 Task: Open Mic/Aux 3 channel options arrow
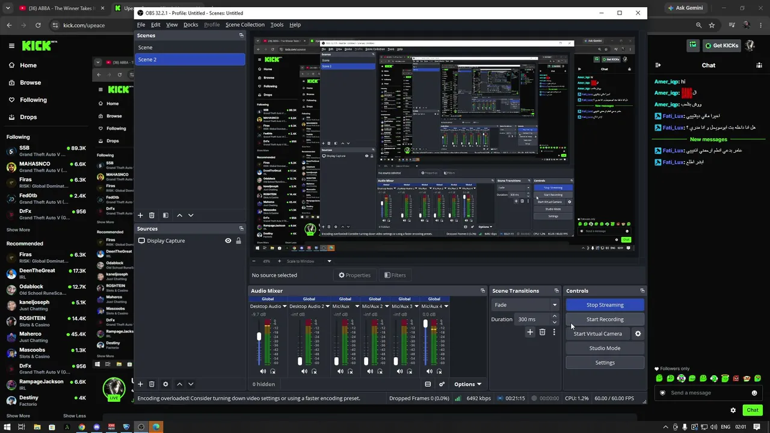(x=416, y=306)
